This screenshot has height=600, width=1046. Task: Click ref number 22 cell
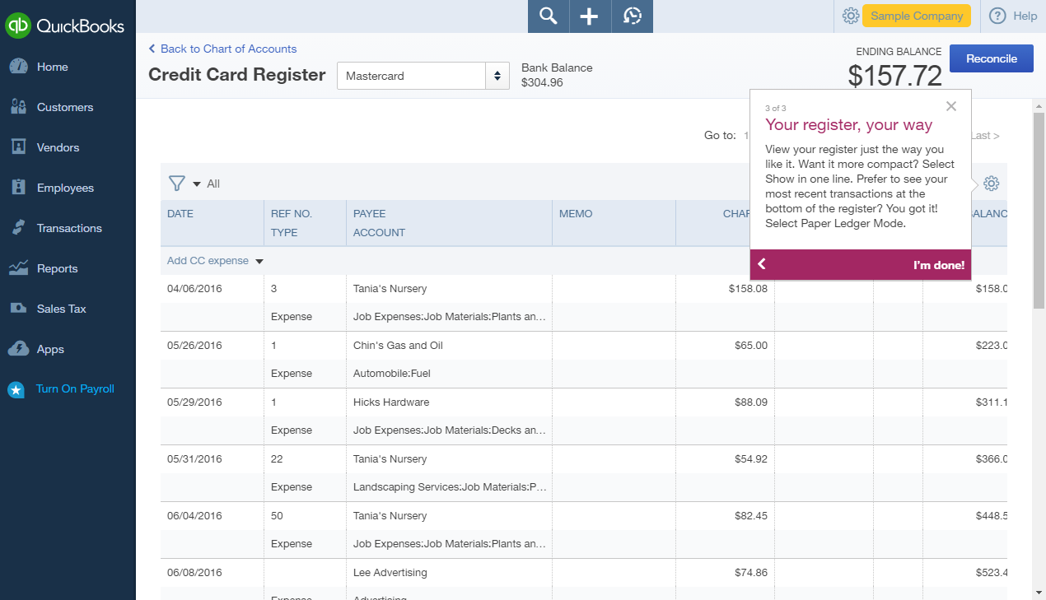[x=305, y=459]
